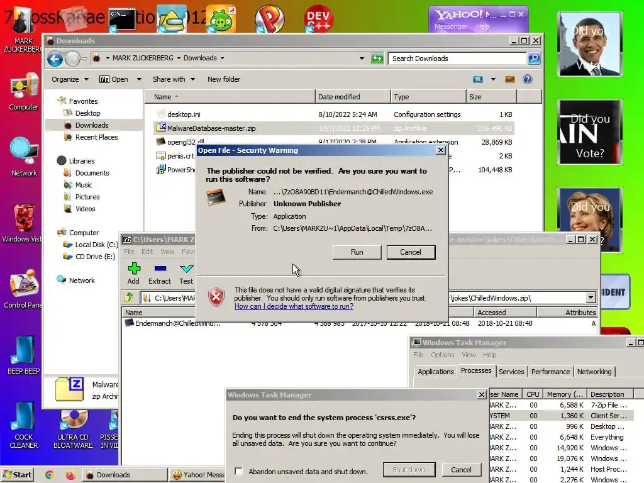Screen dimensions: 644x483
Task: Open the View menu in 7-Zip
Action: [x=167, y=252]
